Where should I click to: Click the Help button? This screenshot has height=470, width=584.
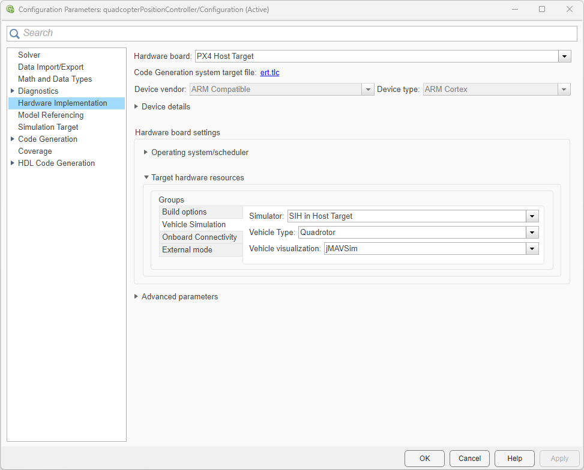[x=514, y=458]
